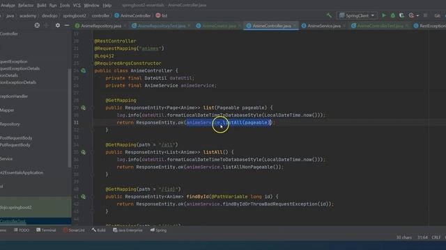Open the Build tool window

99,230
